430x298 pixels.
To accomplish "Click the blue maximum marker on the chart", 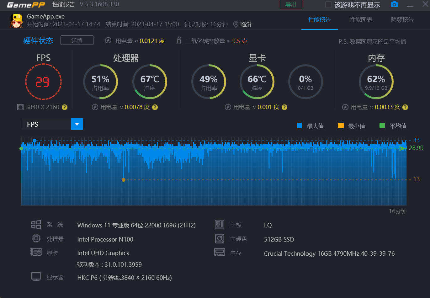I will (x=35, y=141).
